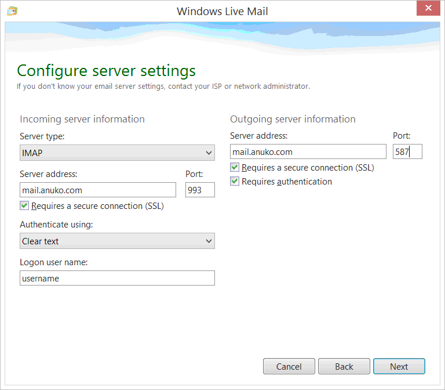445x390 pixels.
Task: Click the Cancel button
Action: pos(289,366)
